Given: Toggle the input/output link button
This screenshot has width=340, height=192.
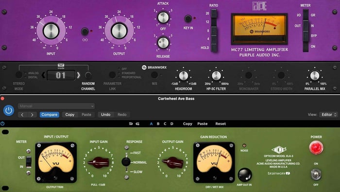Looking at the screenshot, I should click(x=85, y=32).
